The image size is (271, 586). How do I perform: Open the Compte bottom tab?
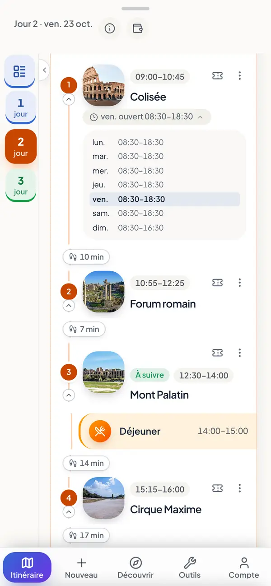[x=244, y=567]
